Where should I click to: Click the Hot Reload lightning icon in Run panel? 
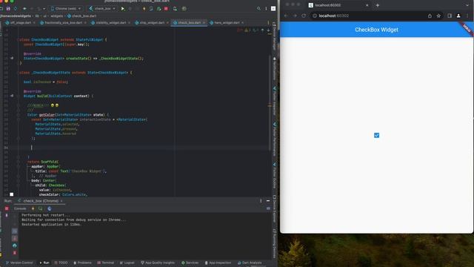[x=33, y=208]
